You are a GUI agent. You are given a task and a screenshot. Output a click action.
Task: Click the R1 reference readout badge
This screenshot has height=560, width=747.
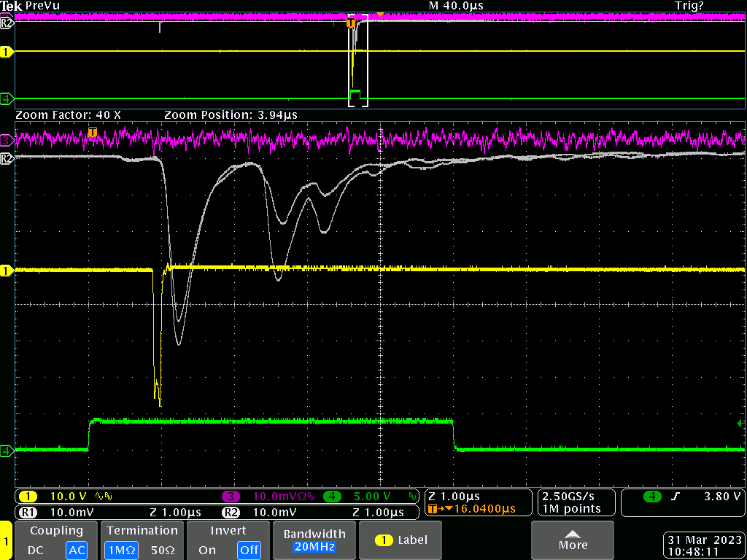tap(27, 512)
